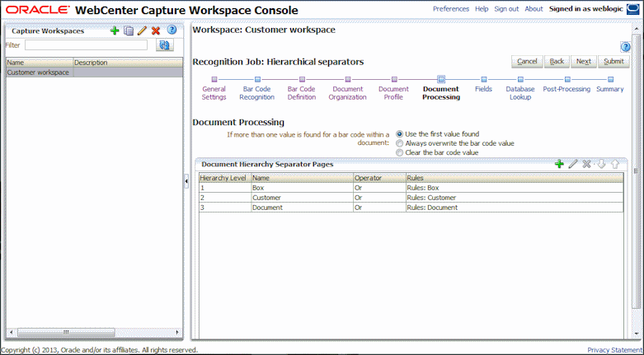The height and width of the screenshot is (355, 644).
Task: Open Capture Workspaces panel help icon
Action: (x=172, y=30)
